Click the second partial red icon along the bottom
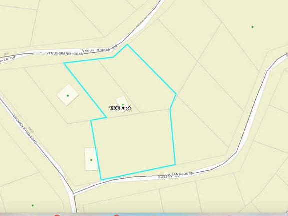 pyautogui.click(x=116, y=215)
